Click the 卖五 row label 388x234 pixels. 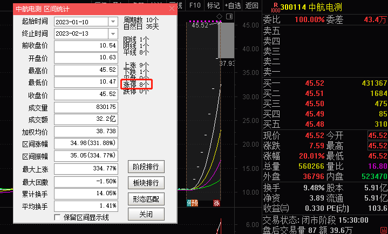pyautogui.click(x=271, y=31)
